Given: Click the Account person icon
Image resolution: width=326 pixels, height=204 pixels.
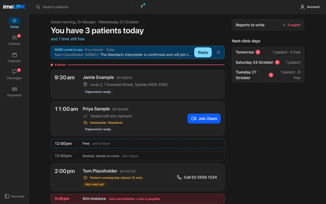Looking at the screenshot, I should (302, 7).
